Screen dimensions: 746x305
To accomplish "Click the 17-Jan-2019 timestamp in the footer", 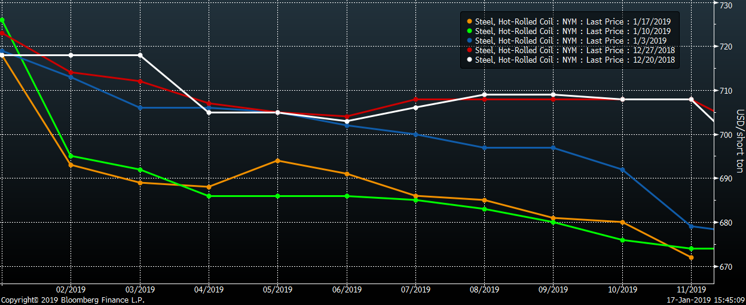I will 705,300.
